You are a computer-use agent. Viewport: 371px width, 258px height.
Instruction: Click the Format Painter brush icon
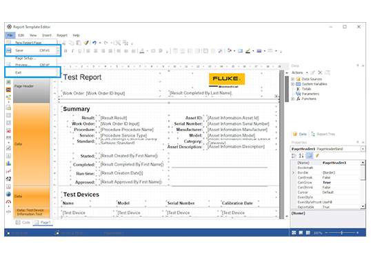(x=86, y=43)
